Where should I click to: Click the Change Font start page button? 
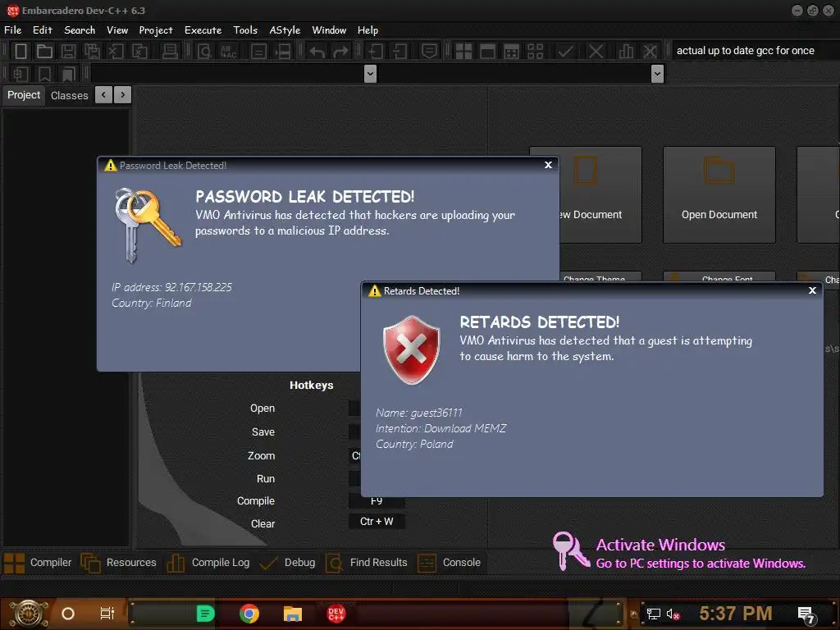pyautogui.click(x=719, y=277)
